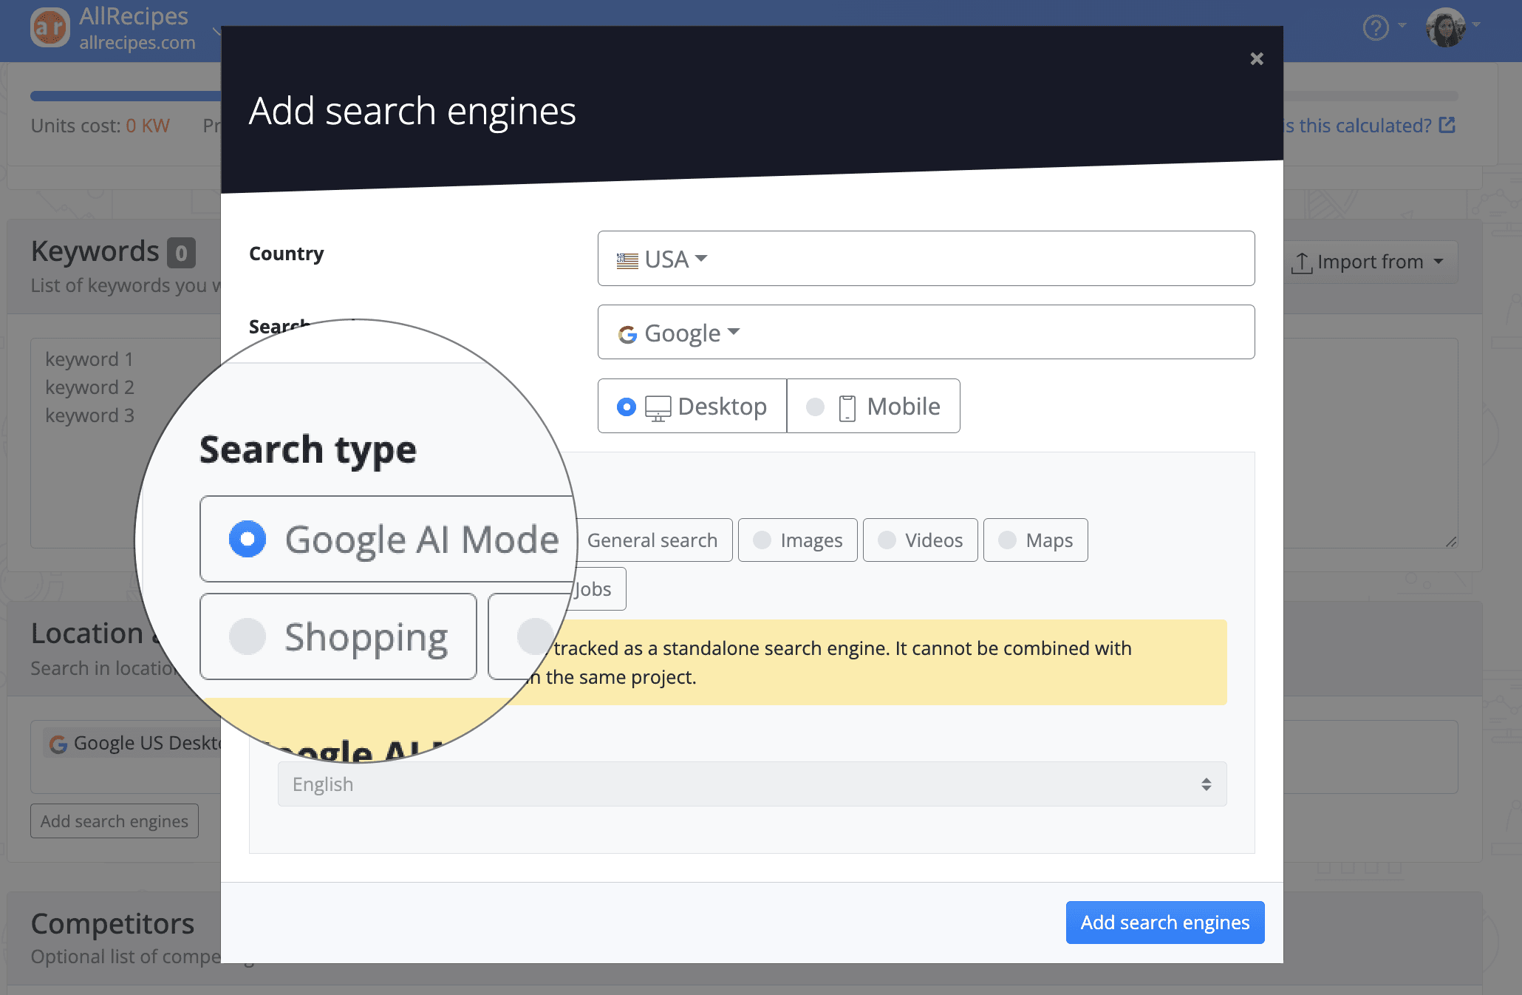Viewport: 1522px width, 995px height.
Task: Select the Maps search type
Action: coord(1035,540)
